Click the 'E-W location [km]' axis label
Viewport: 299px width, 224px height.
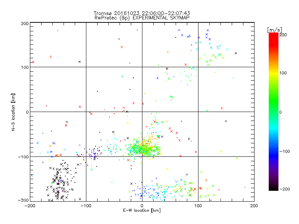(x=142, y=211)
